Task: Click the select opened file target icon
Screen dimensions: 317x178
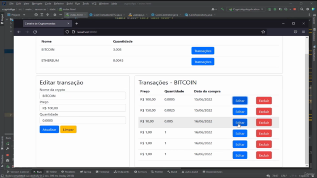Action: click(36, 15)
